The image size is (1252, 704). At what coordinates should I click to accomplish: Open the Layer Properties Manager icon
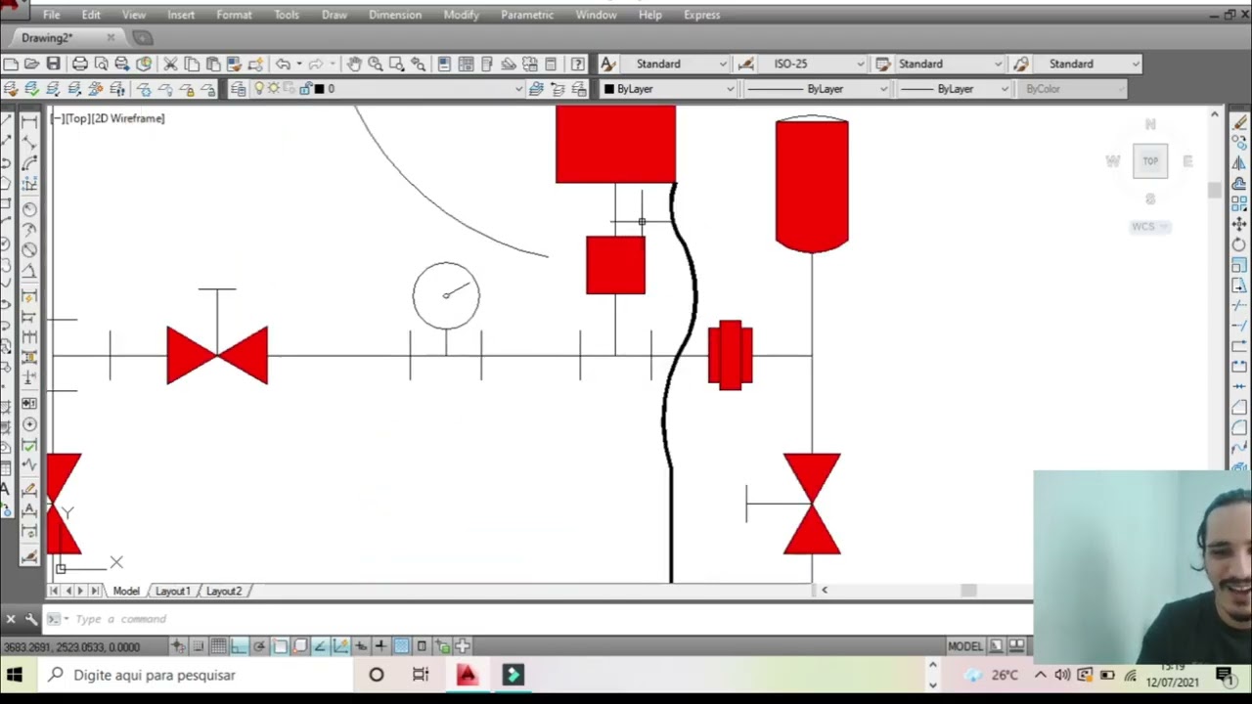tap(239, 89)
